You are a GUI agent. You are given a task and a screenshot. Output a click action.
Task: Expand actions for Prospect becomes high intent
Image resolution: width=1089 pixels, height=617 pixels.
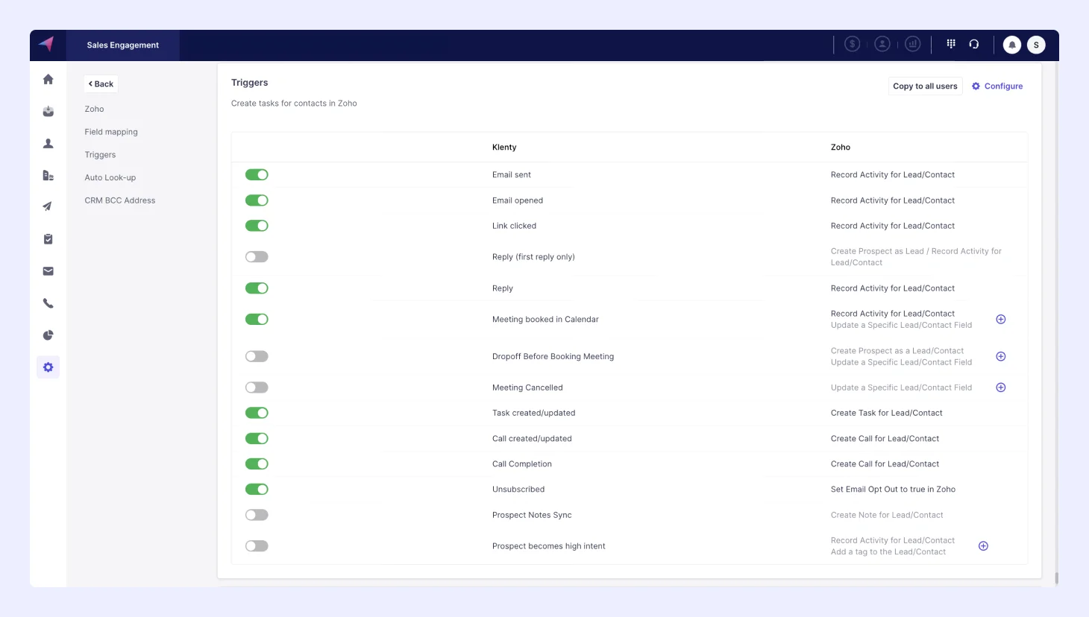click(983, 545)
